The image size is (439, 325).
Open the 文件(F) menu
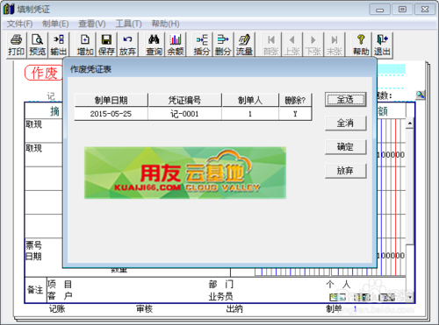(19, 24)
